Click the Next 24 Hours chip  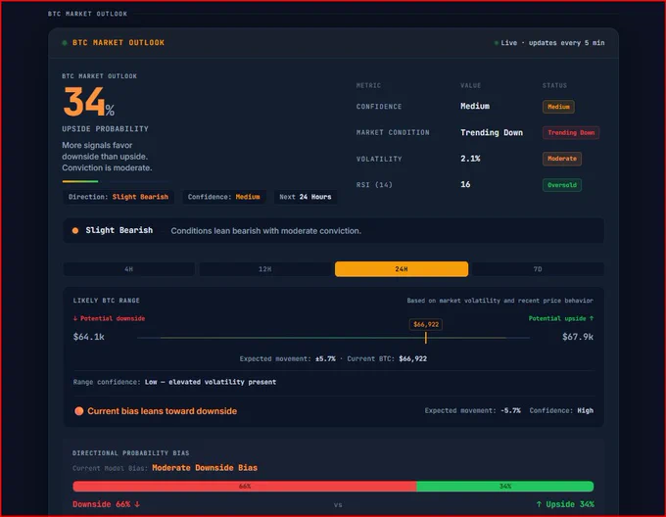pos(306,197)
